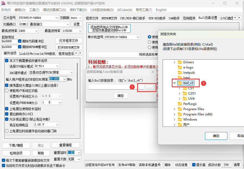Image resolution: width=244 pixels, height=169 pixels.
Task: Select the e-logo folder
Action: pos(186,67)
